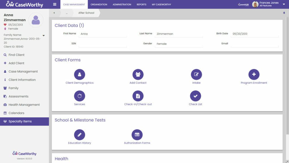
Task: Open the Administration menu
Action: coord(122,5)
